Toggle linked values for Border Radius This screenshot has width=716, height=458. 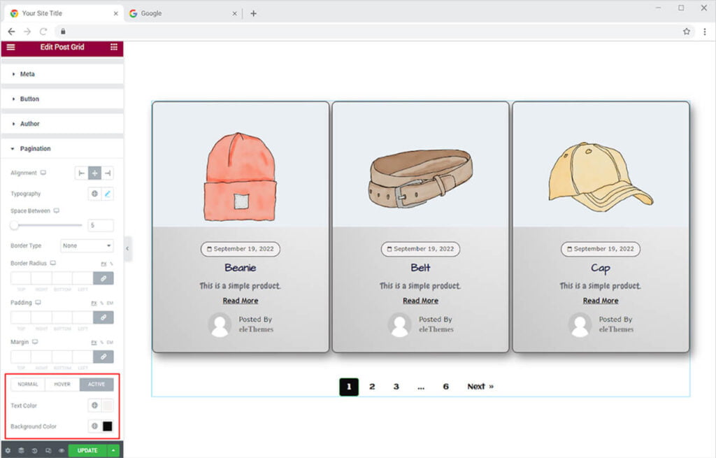pyautogui.click(x=103, y=278)
